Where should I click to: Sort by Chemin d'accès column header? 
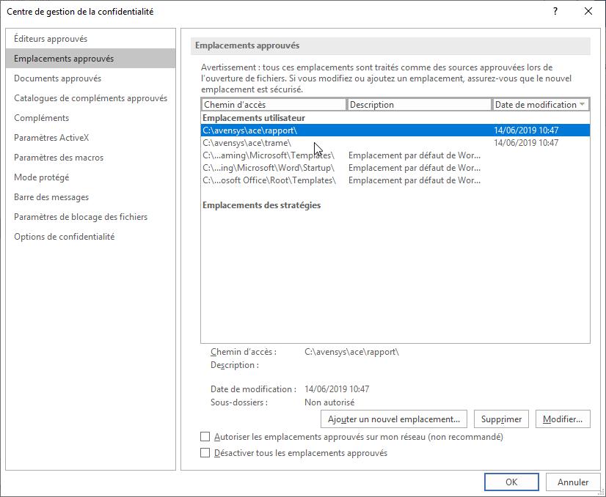(x=272, y=105)
